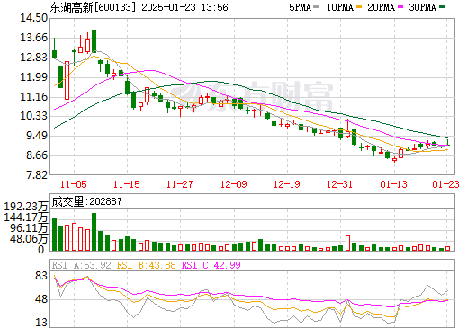Image resolution: width=468 pixels, height=328 pixels.
Task: Click the RSI_C:42.99 indicator label
Action: pos(211,265)
